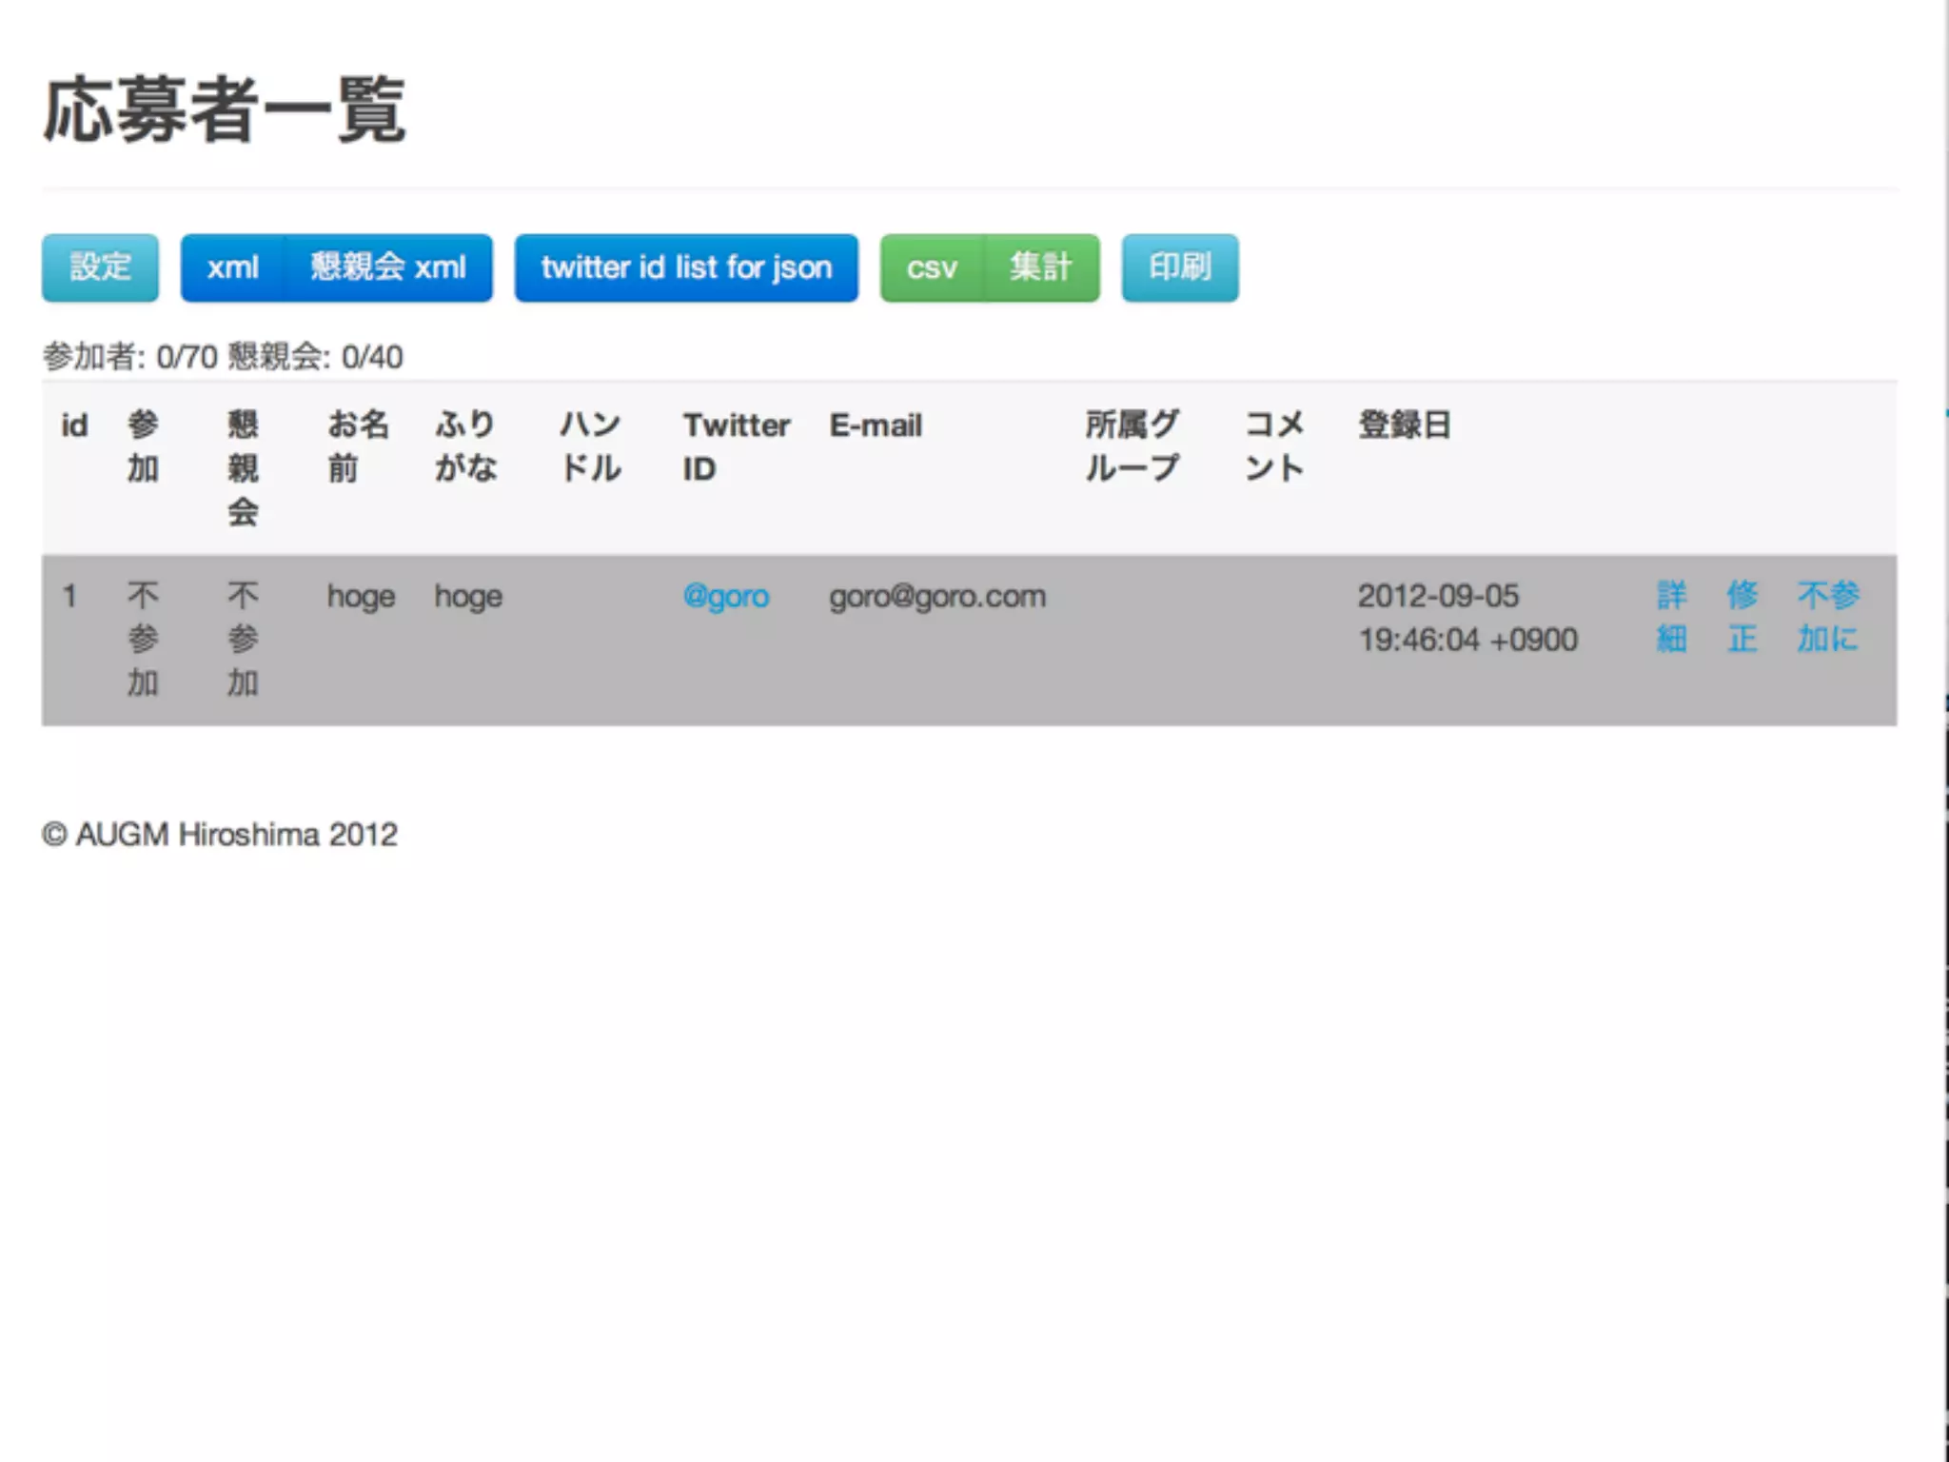1949x1462 pixels.
Task: Open twitter id list for json
Action: pos(686,267)
